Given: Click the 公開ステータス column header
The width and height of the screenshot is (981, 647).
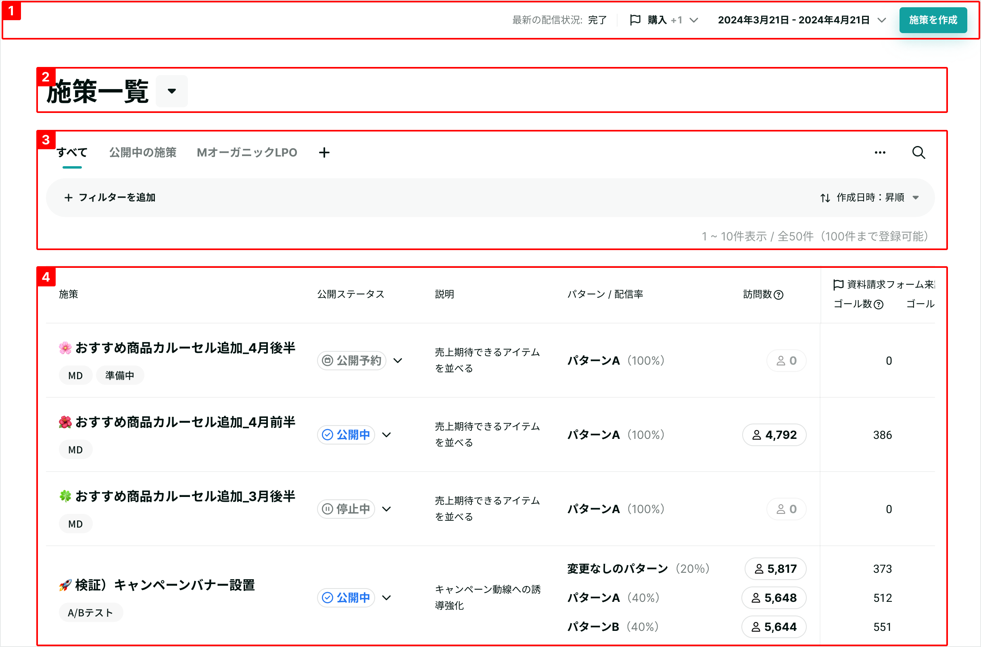Looking at the screenshot, I should point(350,294).
